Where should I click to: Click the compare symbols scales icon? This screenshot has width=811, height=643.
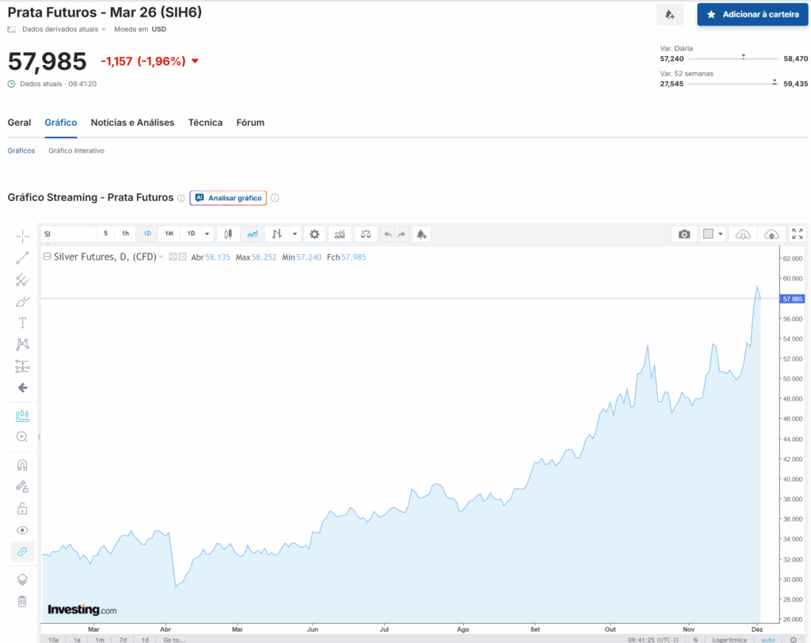tap(364, 234)
